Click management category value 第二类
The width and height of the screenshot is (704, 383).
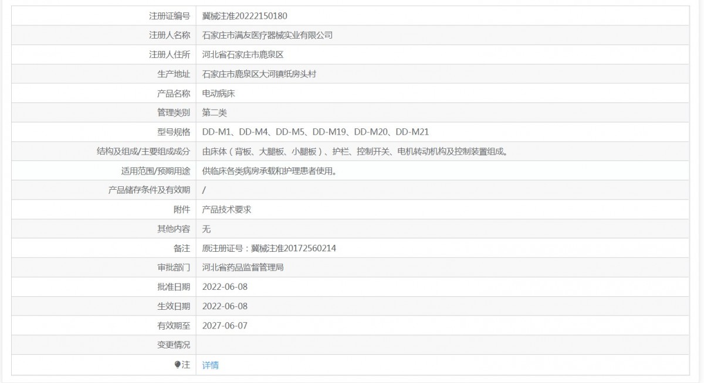click(x=214, y=112)
